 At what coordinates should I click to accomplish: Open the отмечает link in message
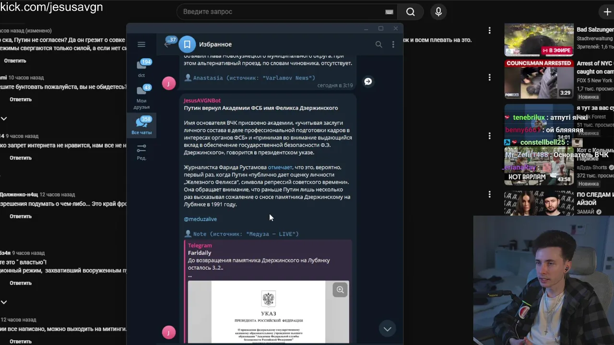pyautogui.click(x=280, y=167)
